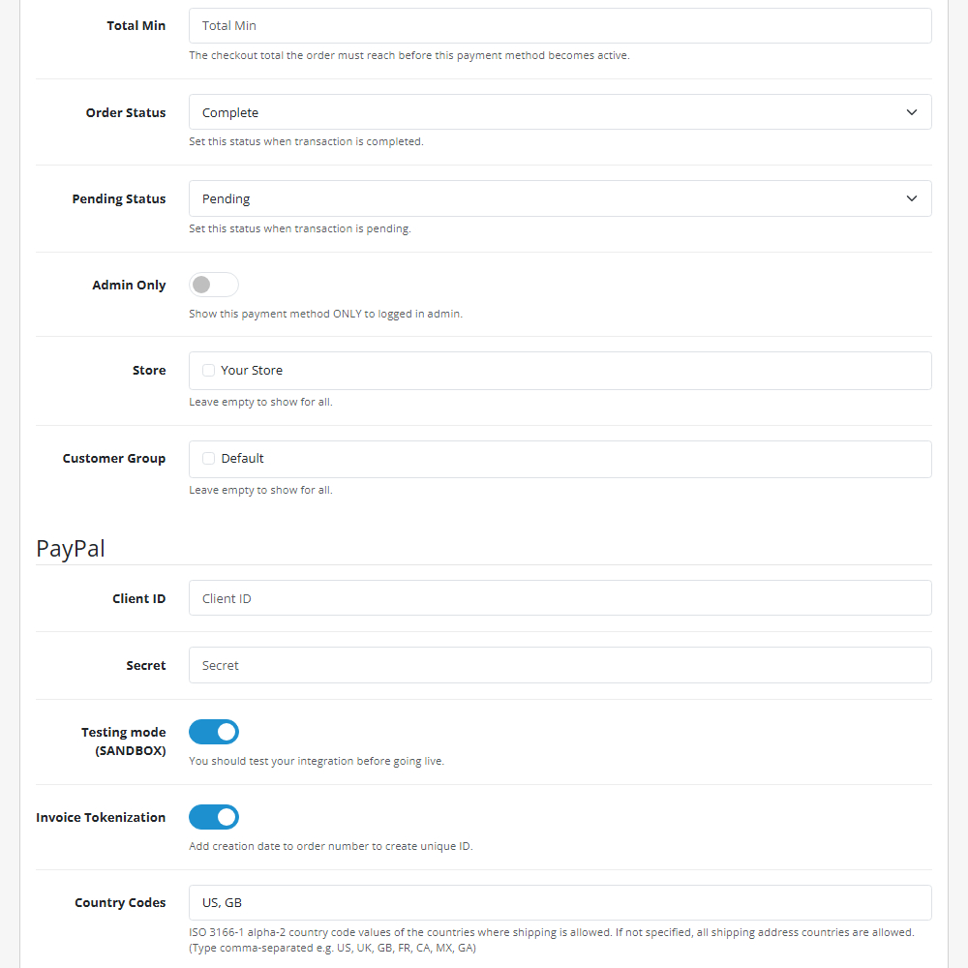Screen dimensions: 968x968
Task: Click the chevron on the Complete status selector
Action: [911, 112]
